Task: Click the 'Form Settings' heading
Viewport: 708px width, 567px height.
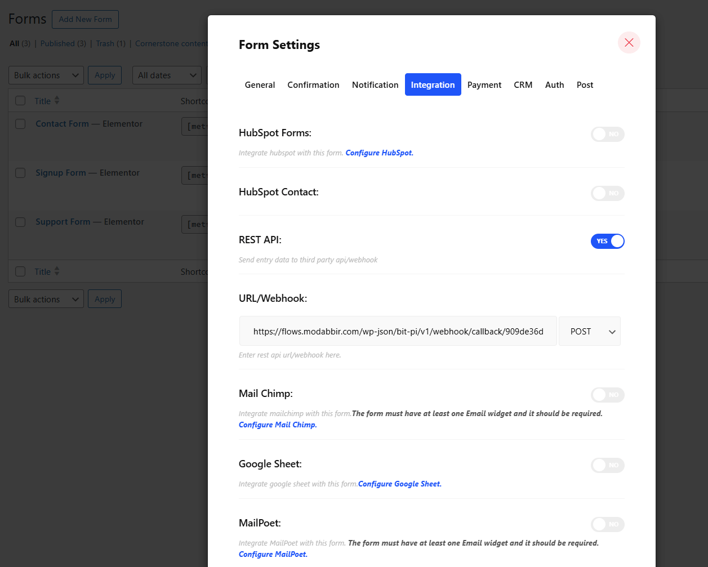Action: tap(279, 44)
